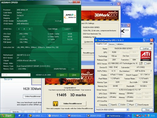Screen dimensions: 157x118
Task: Click the AMD Athlon XP logo
Action: (70, 17)
